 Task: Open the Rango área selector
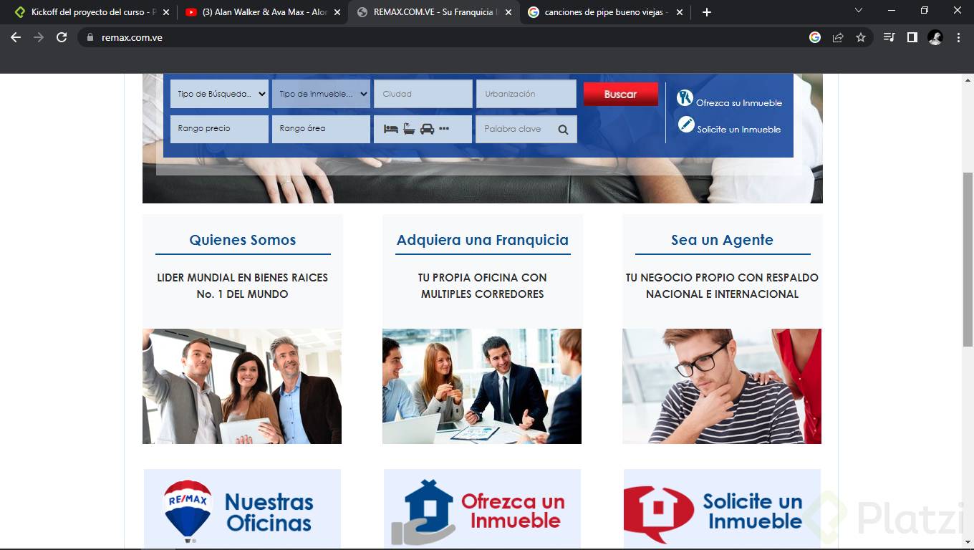(x=321, y=129)
